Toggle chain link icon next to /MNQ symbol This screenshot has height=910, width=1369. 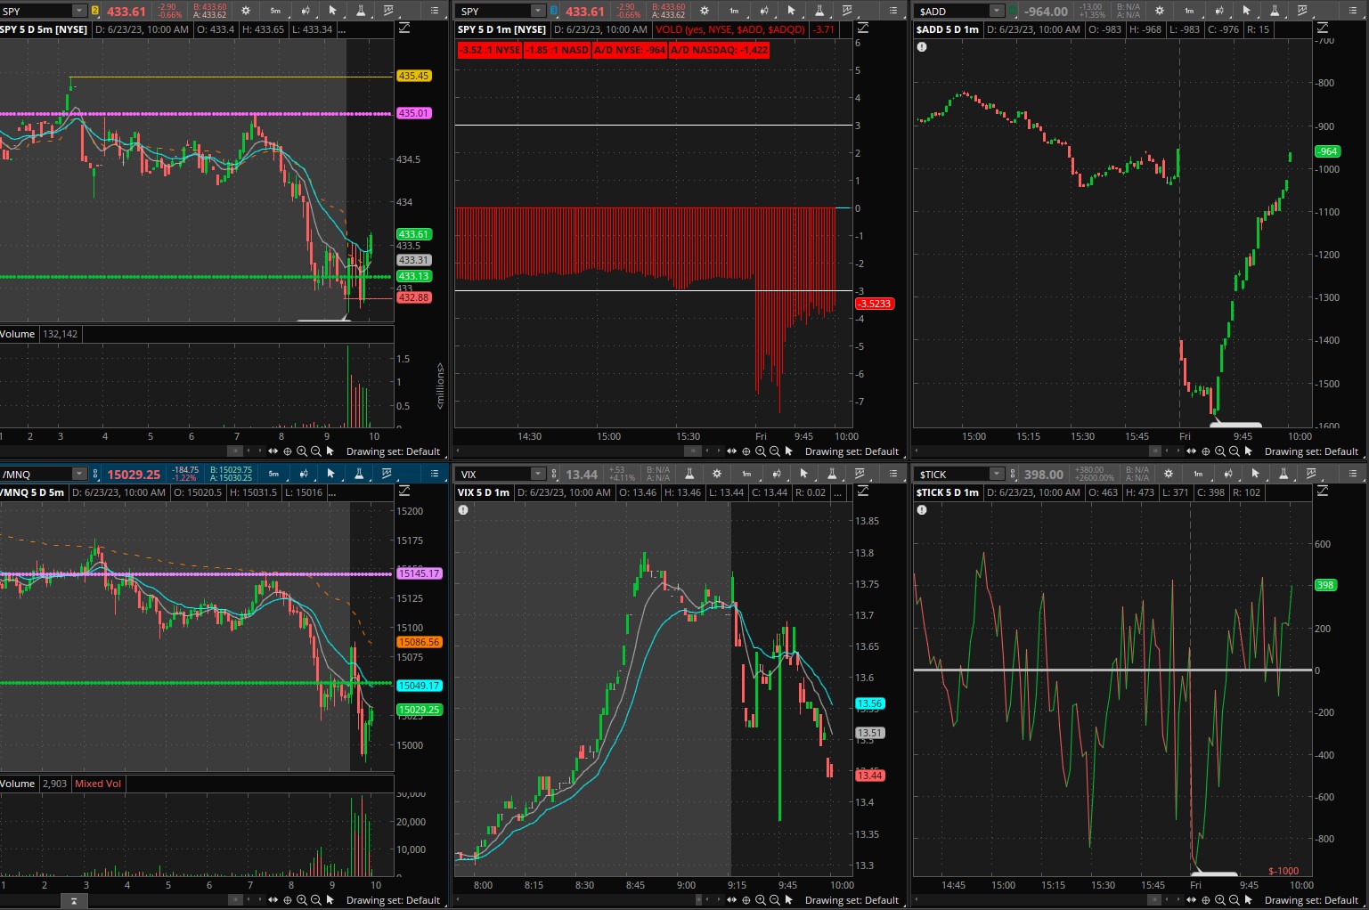94,474
